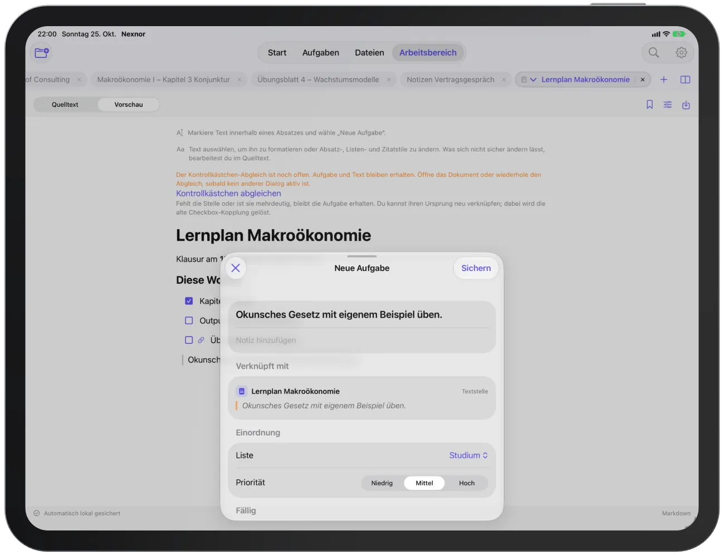Click the export download icon
This screenshot has width=724, height=555.
(x=686, y=105)
